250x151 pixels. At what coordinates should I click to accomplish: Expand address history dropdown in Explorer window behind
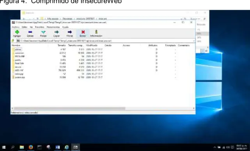tap(182, 19)
